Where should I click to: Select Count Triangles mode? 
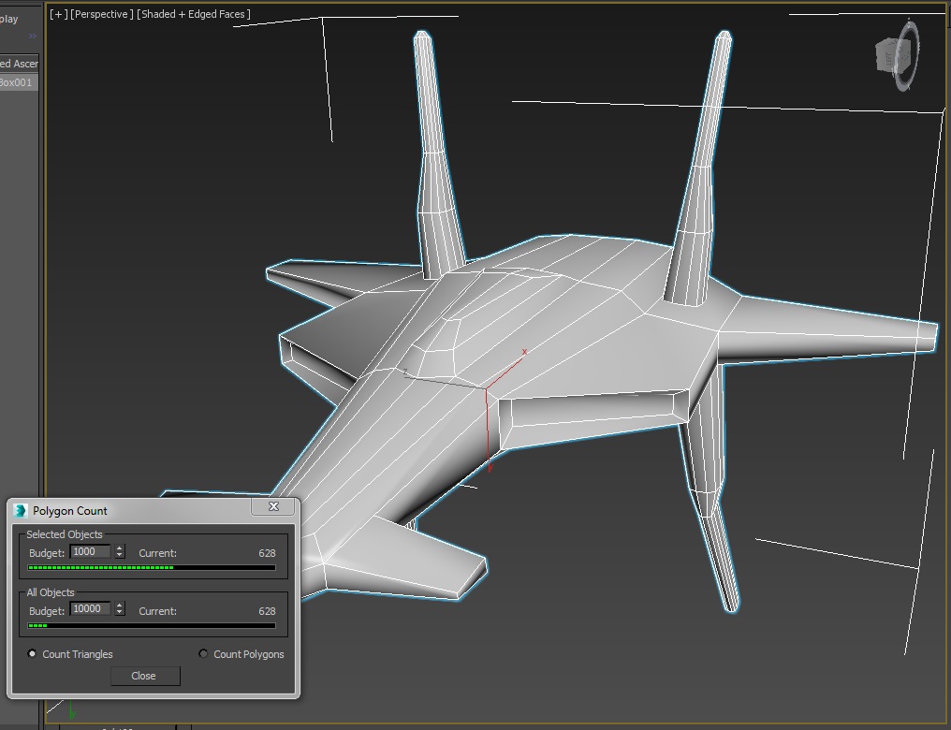point(33,653)
